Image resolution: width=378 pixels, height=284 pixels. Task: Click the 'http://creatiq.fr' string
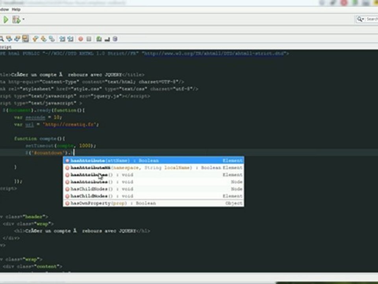[70, 125]
